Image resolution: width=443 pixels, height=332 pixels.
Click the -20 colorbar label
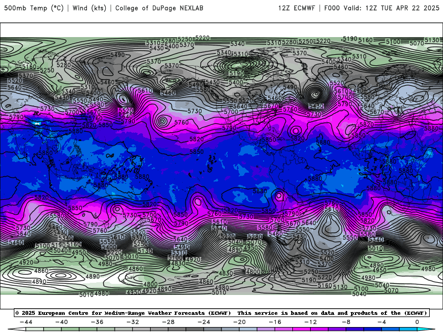(x=239, y=322)
